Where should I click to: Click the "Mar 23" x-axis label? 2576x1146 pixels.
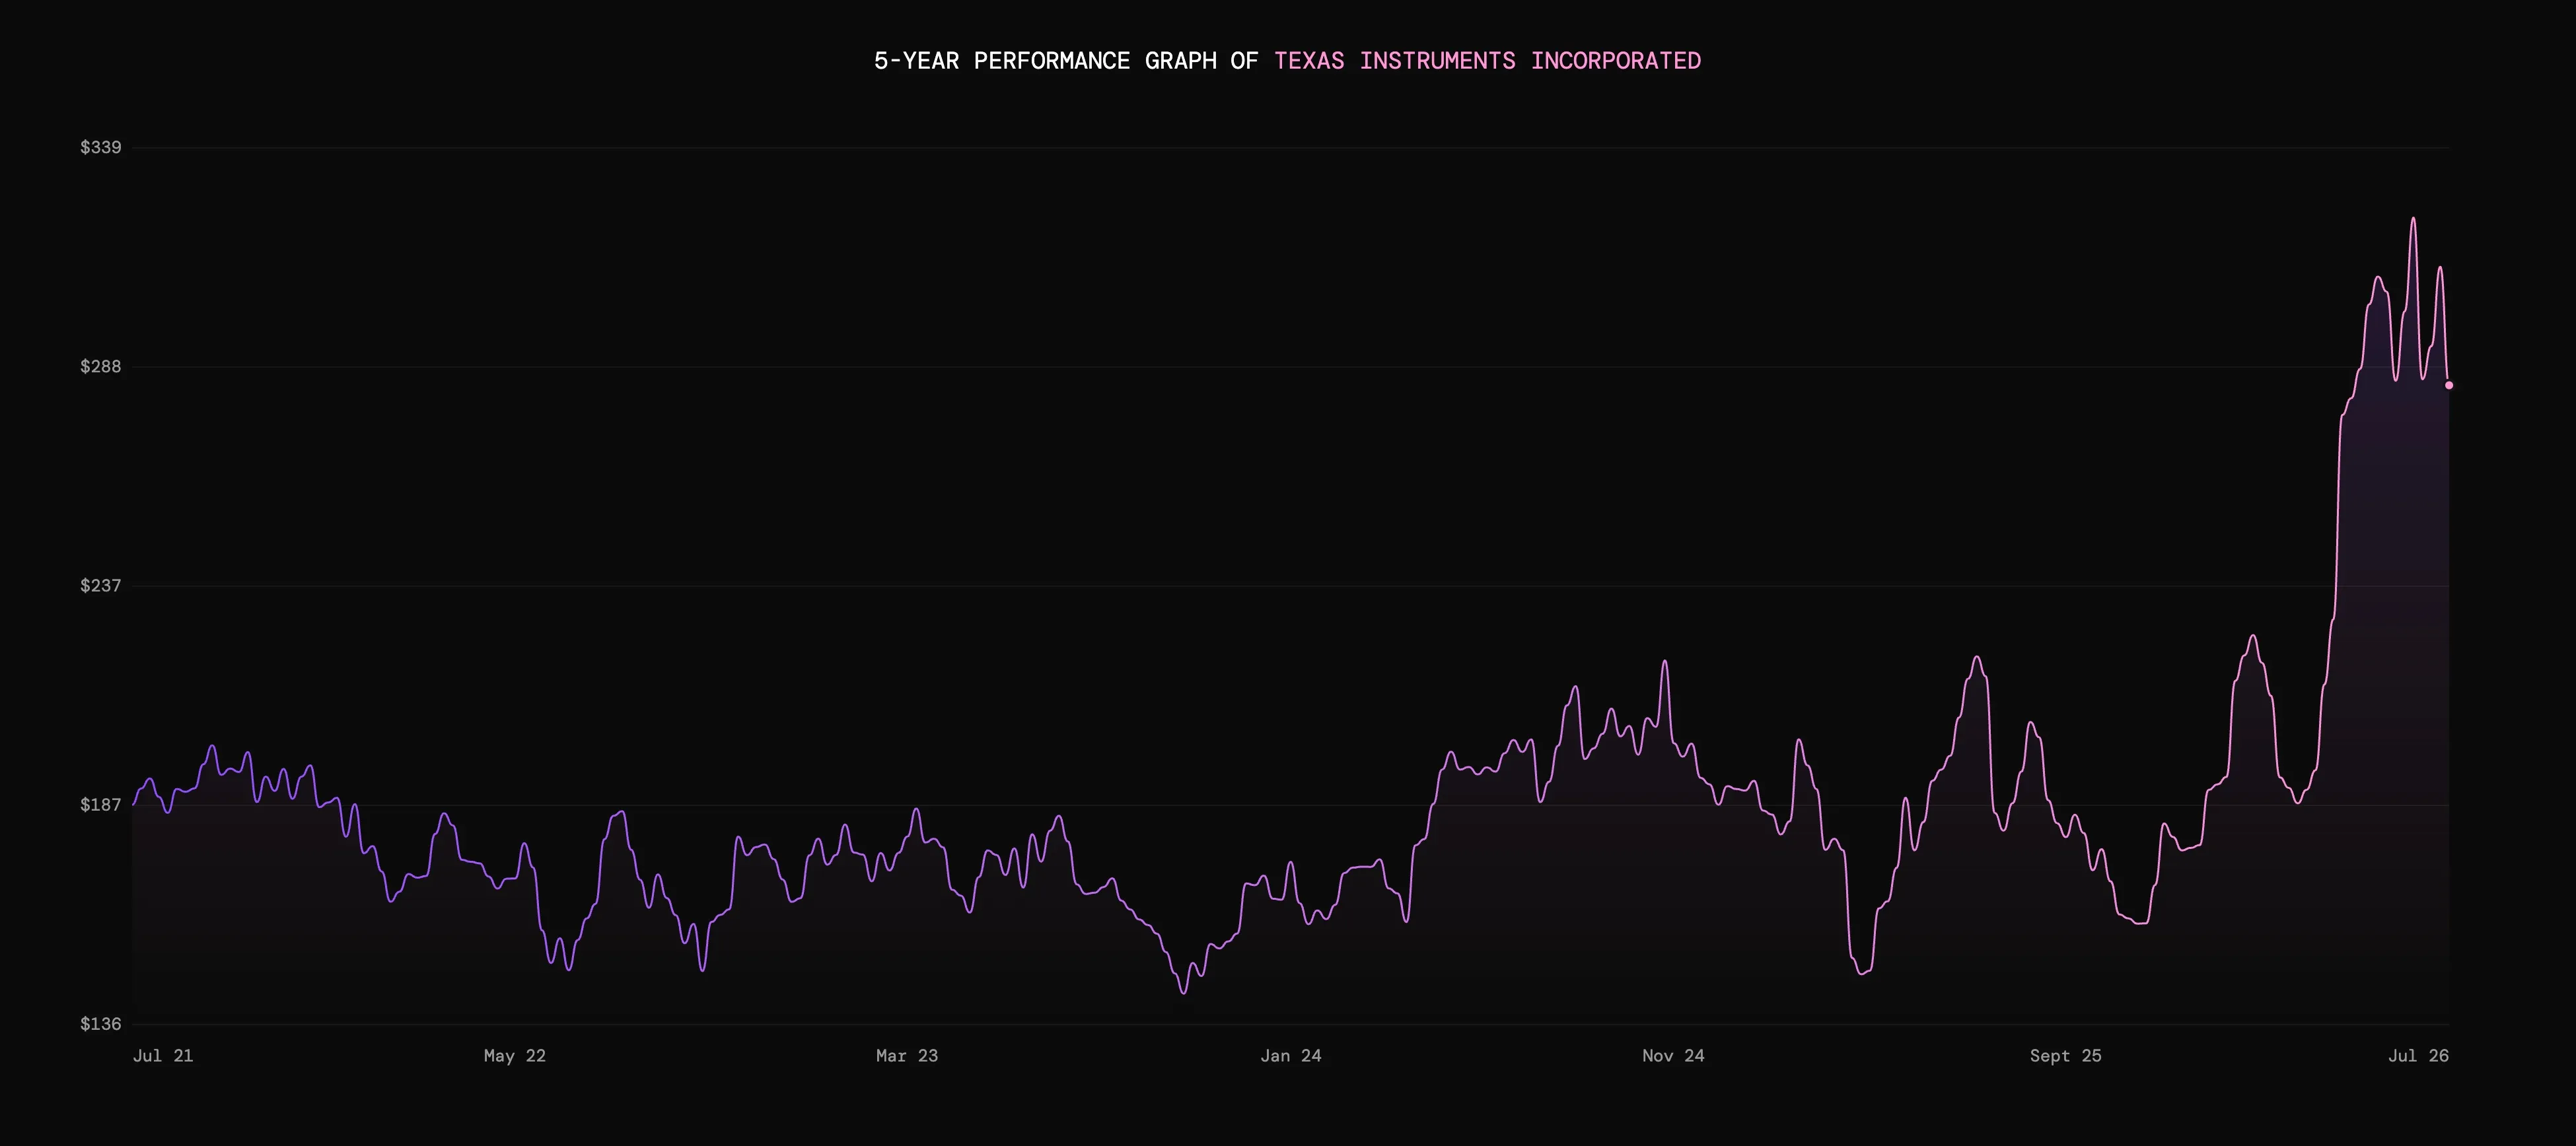907,1056
